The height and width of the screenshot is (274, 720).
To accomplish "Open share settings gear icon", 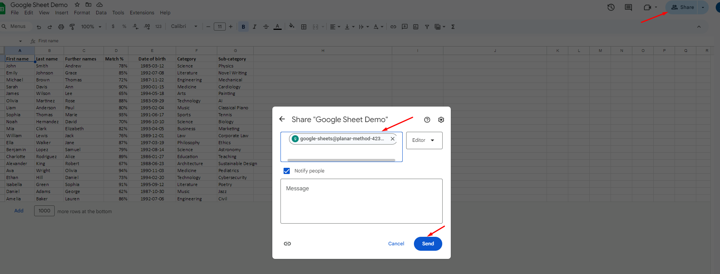I will 441,120.
